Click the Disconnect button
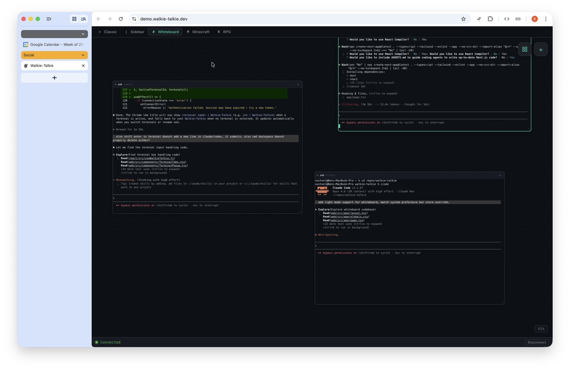570x370 pixels. (537, 342)
